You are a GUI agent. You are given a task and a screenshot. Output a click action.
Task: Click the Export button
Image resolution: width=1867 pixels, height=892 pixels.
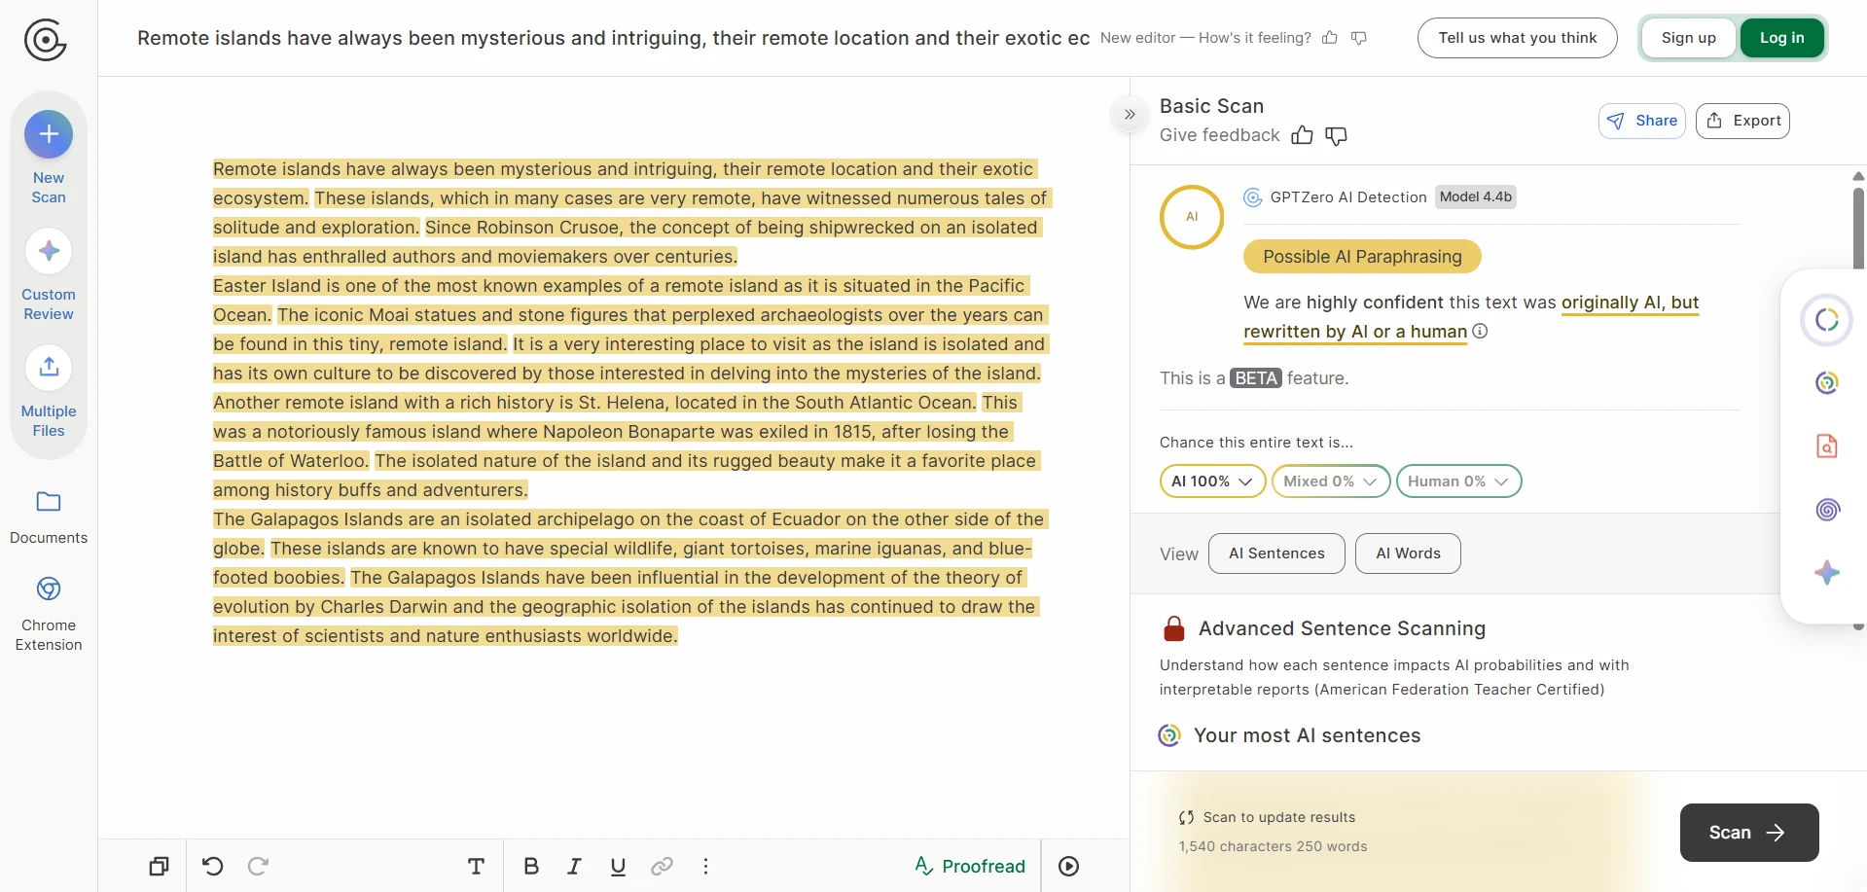pos(1741,121)
